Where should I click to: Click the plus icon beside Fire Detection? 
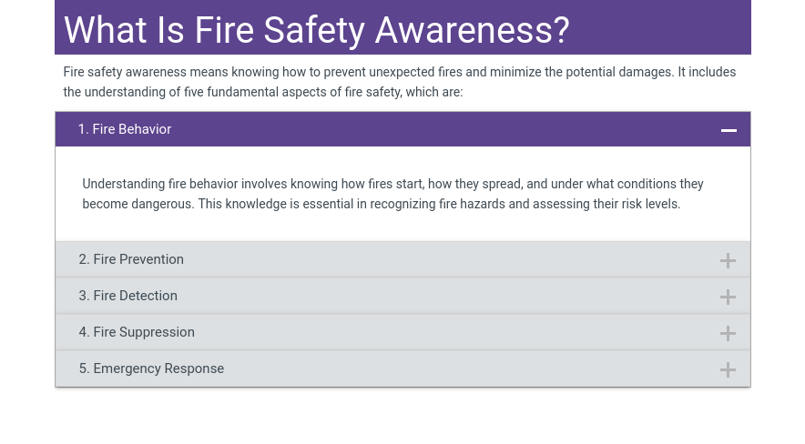[x=728, y=297]
